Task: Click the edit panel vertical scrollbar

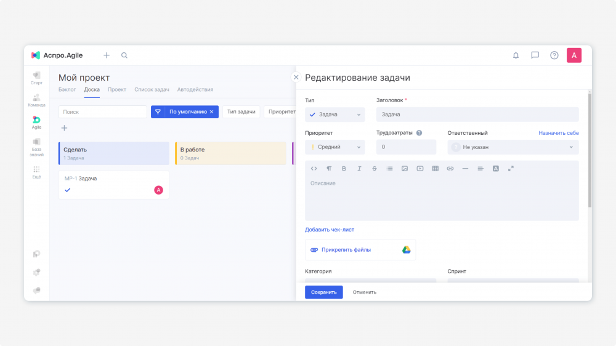Action: (x=590, y=149)
